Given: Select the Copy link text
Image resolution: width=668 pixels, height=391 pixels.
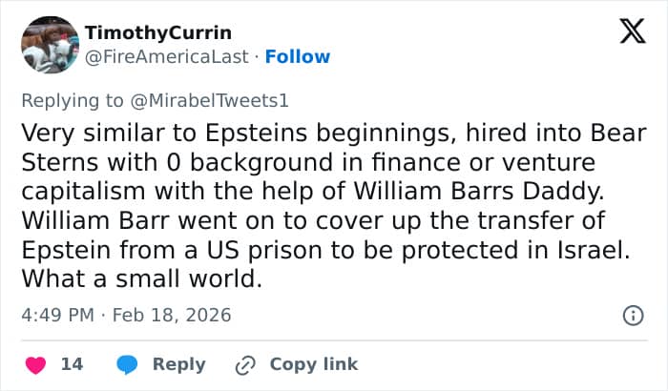Looking at the screenshot, I should [314, 364].
